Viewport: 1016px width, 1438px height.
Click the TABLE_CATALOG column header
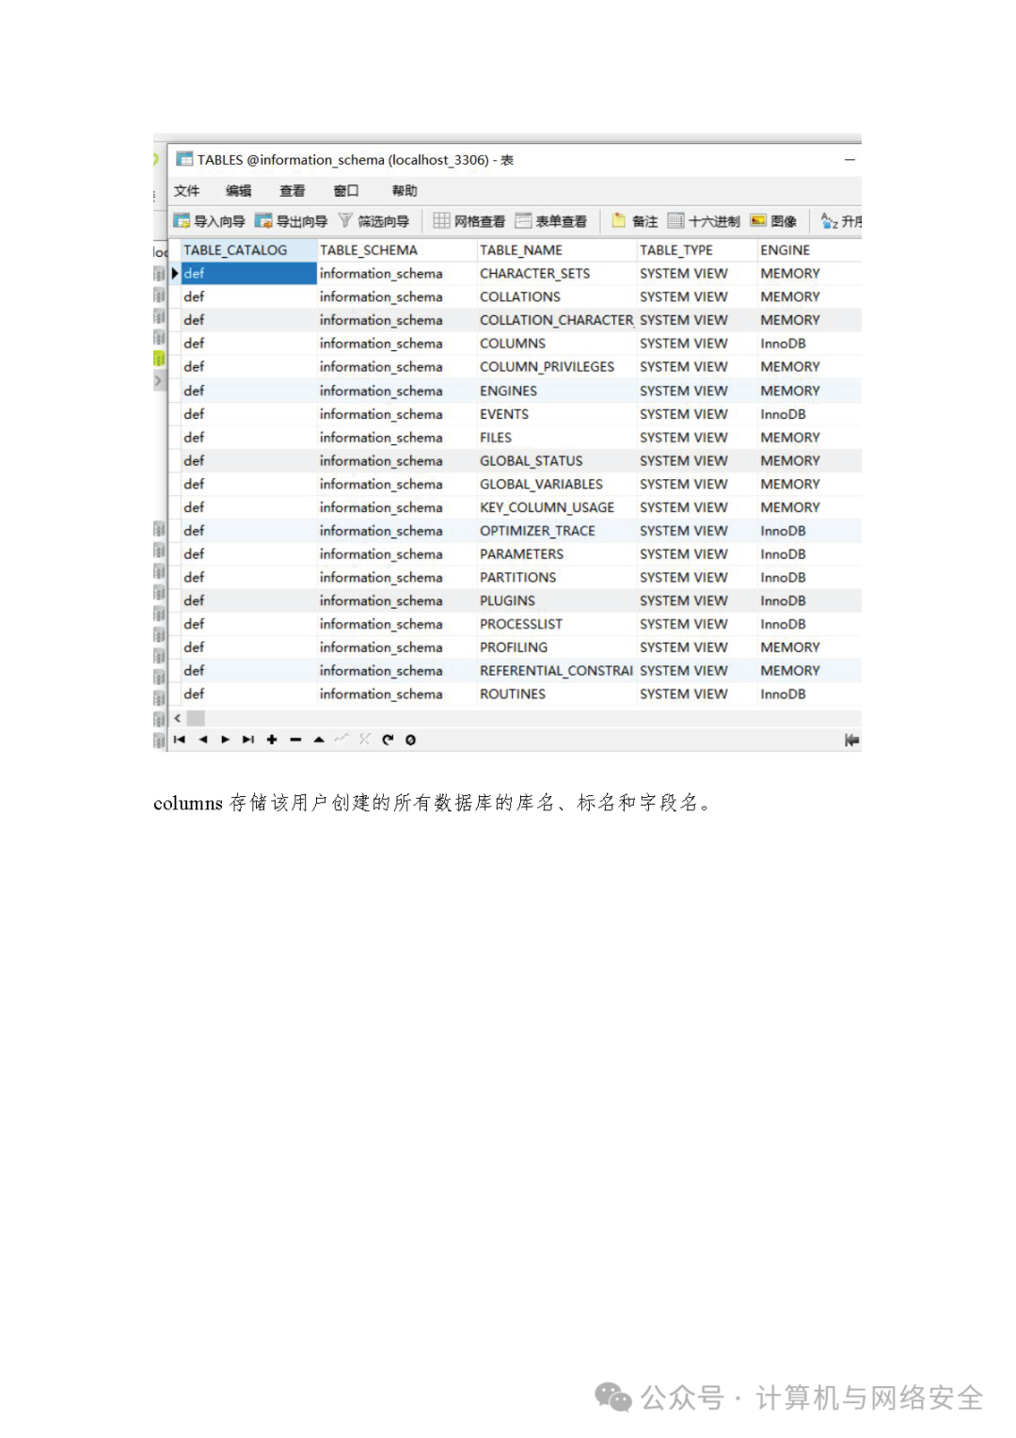click(249, 250)
